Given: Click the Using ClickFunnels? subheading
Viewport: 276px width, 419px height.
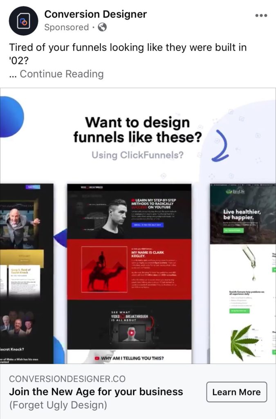Looking at the screenshot, I should coord(137,155).
